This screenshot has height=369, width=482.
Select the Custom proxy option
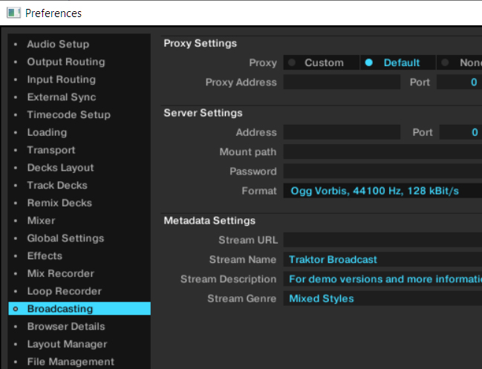[x=318, y=63]
